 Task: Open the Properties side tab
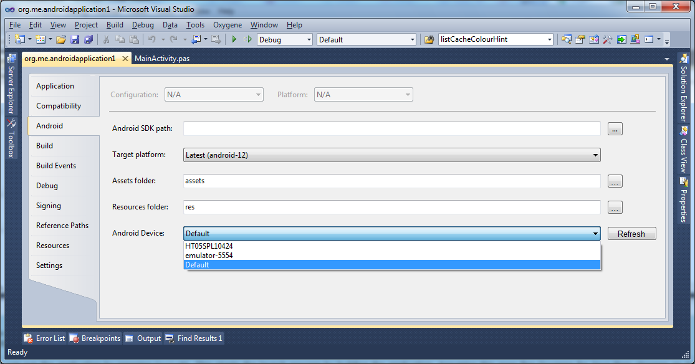(x=684, y=199)
